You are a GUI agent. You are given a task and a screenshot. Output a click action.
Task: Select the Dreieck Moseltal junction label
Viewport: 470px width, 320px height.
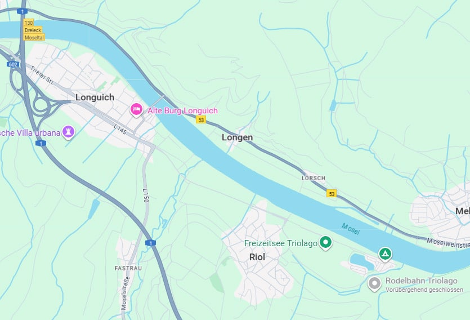[34, 34]
